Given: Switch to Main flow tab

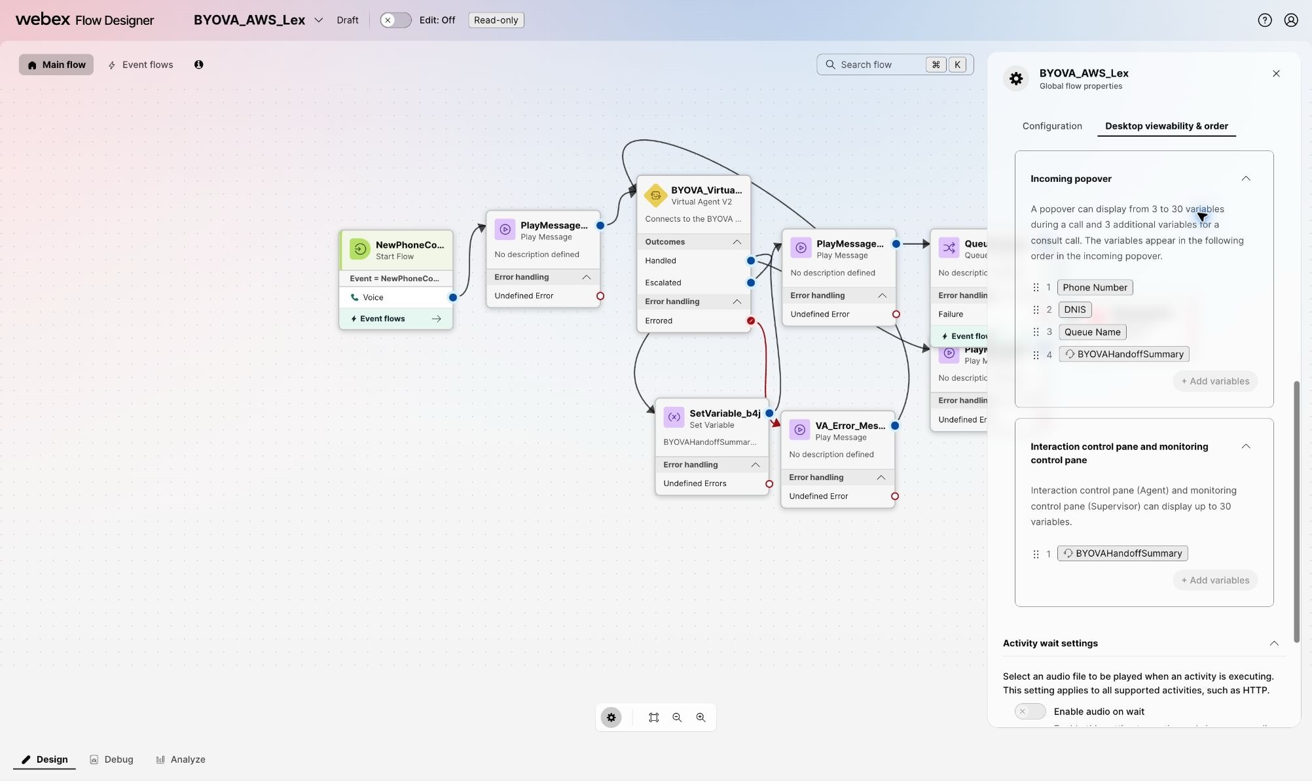Looking at the screenshot, I should click(x=56, y=64).
